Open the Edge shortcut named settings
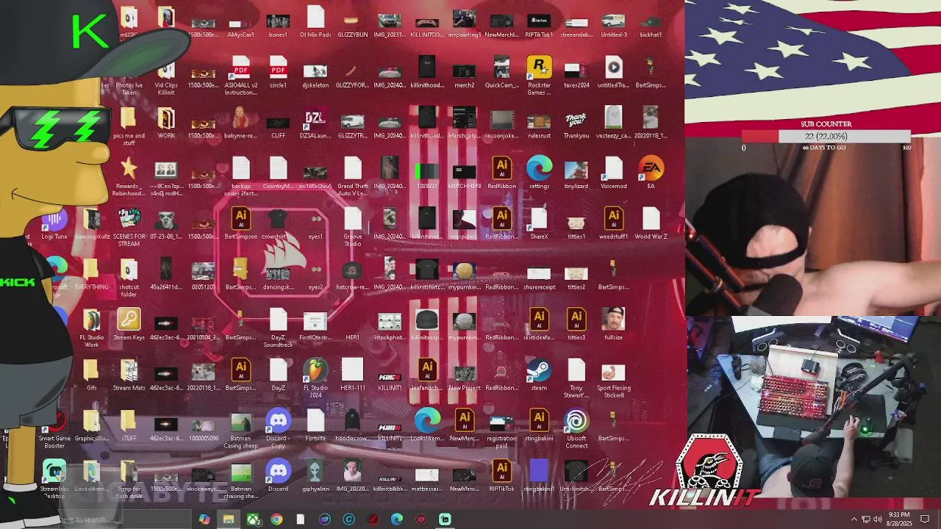Image resolution: width=941 pixels, height=529 pixels. (x=539, y=168)
